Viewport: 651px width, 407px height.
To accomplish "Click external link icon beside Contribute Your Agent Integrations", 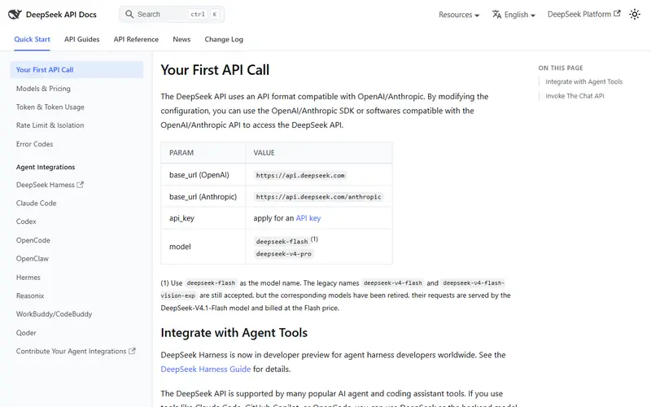I will [132, 351].
